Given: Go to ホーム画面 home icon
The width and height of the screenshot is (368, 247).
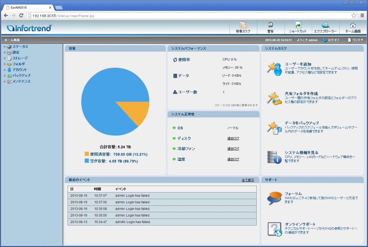Looking at the screenshot, I should (x=353, y=25).
